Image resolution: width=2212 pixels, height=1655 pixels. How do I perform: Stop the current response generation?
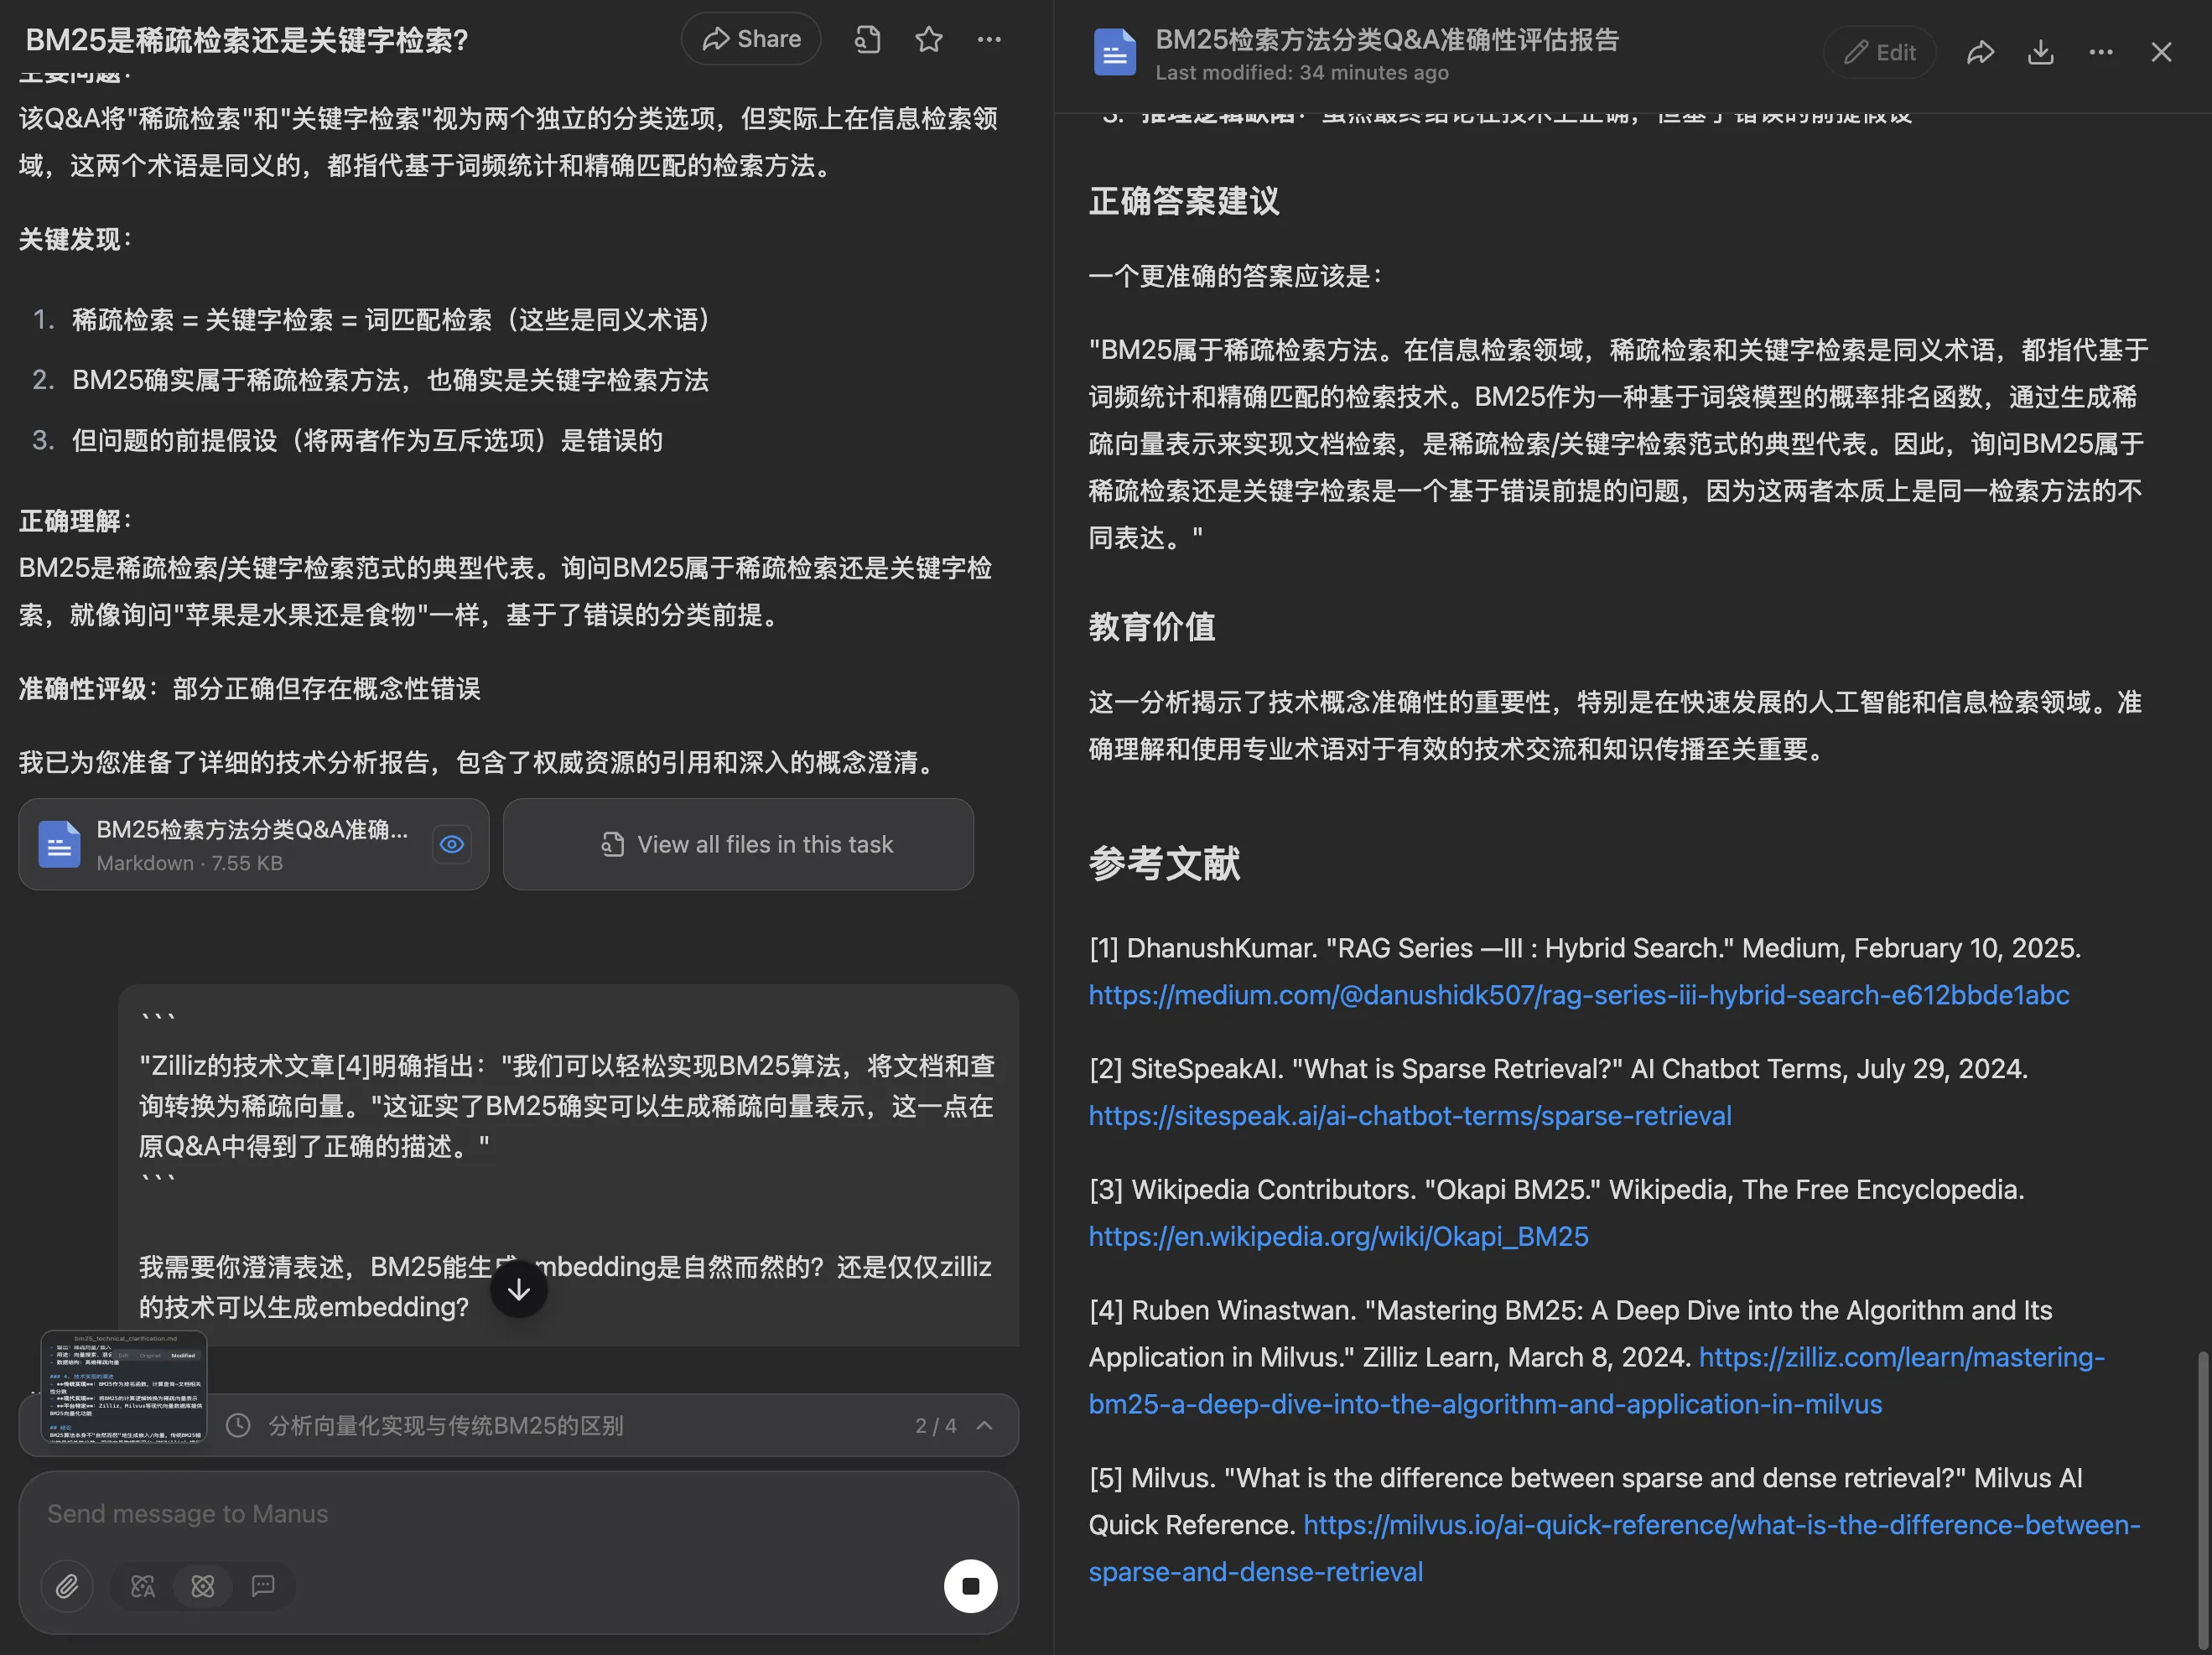click(969, 1586)
